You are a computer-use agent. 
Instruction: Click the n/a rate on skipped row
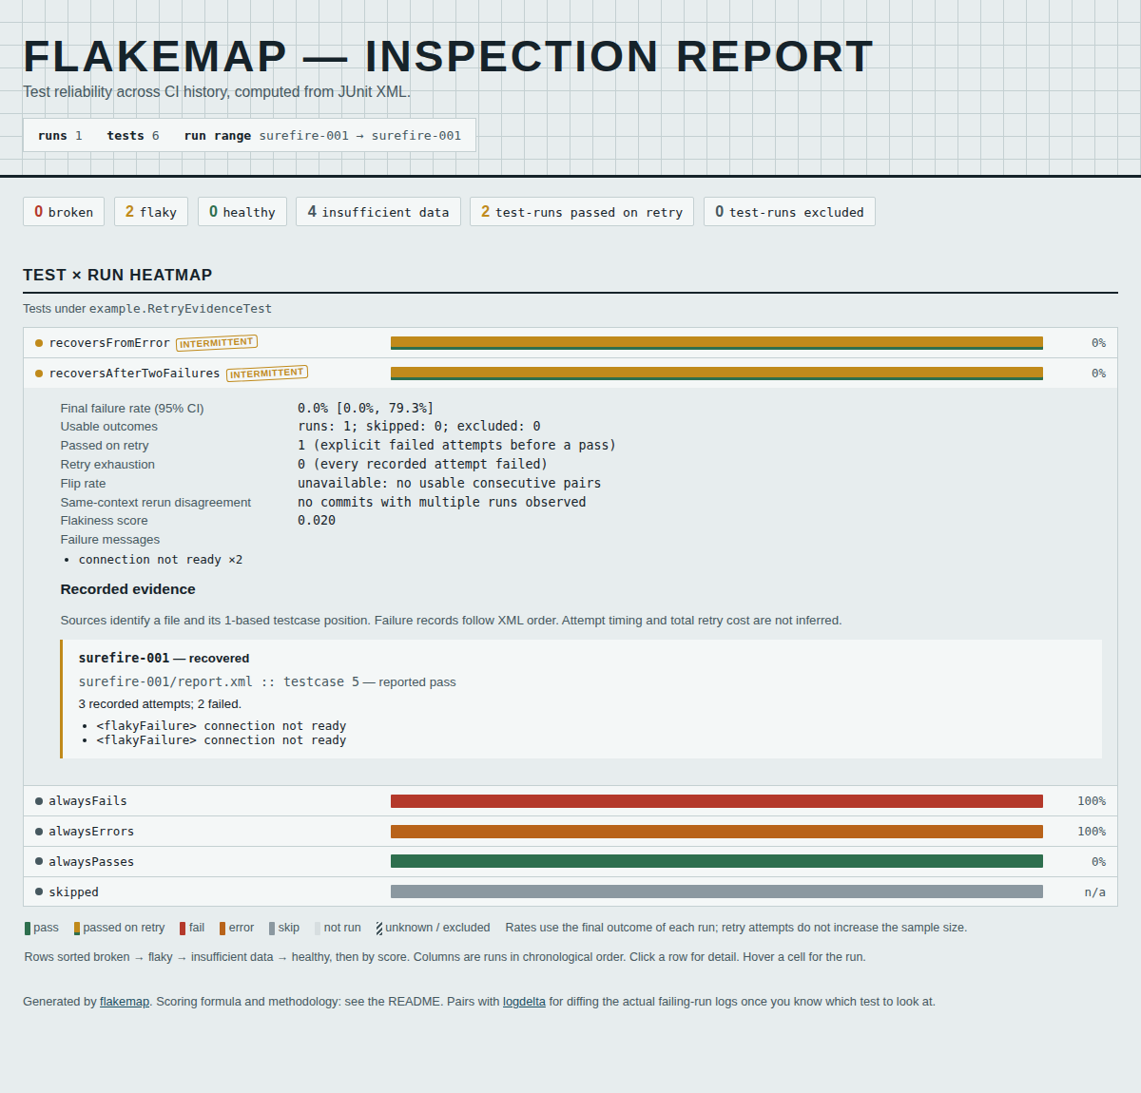tap(1095, 892)
